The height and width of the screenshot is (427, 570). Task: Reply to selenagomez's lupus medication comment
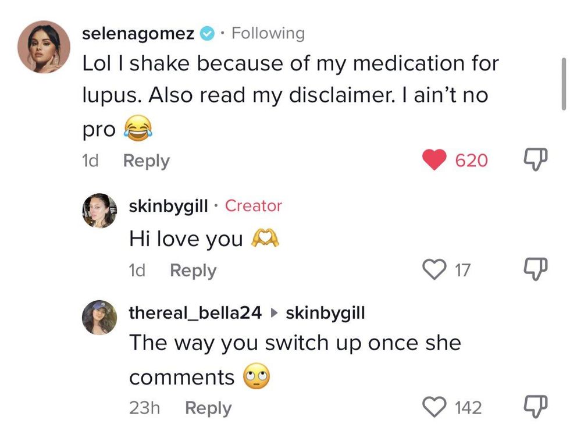point(146,161)
